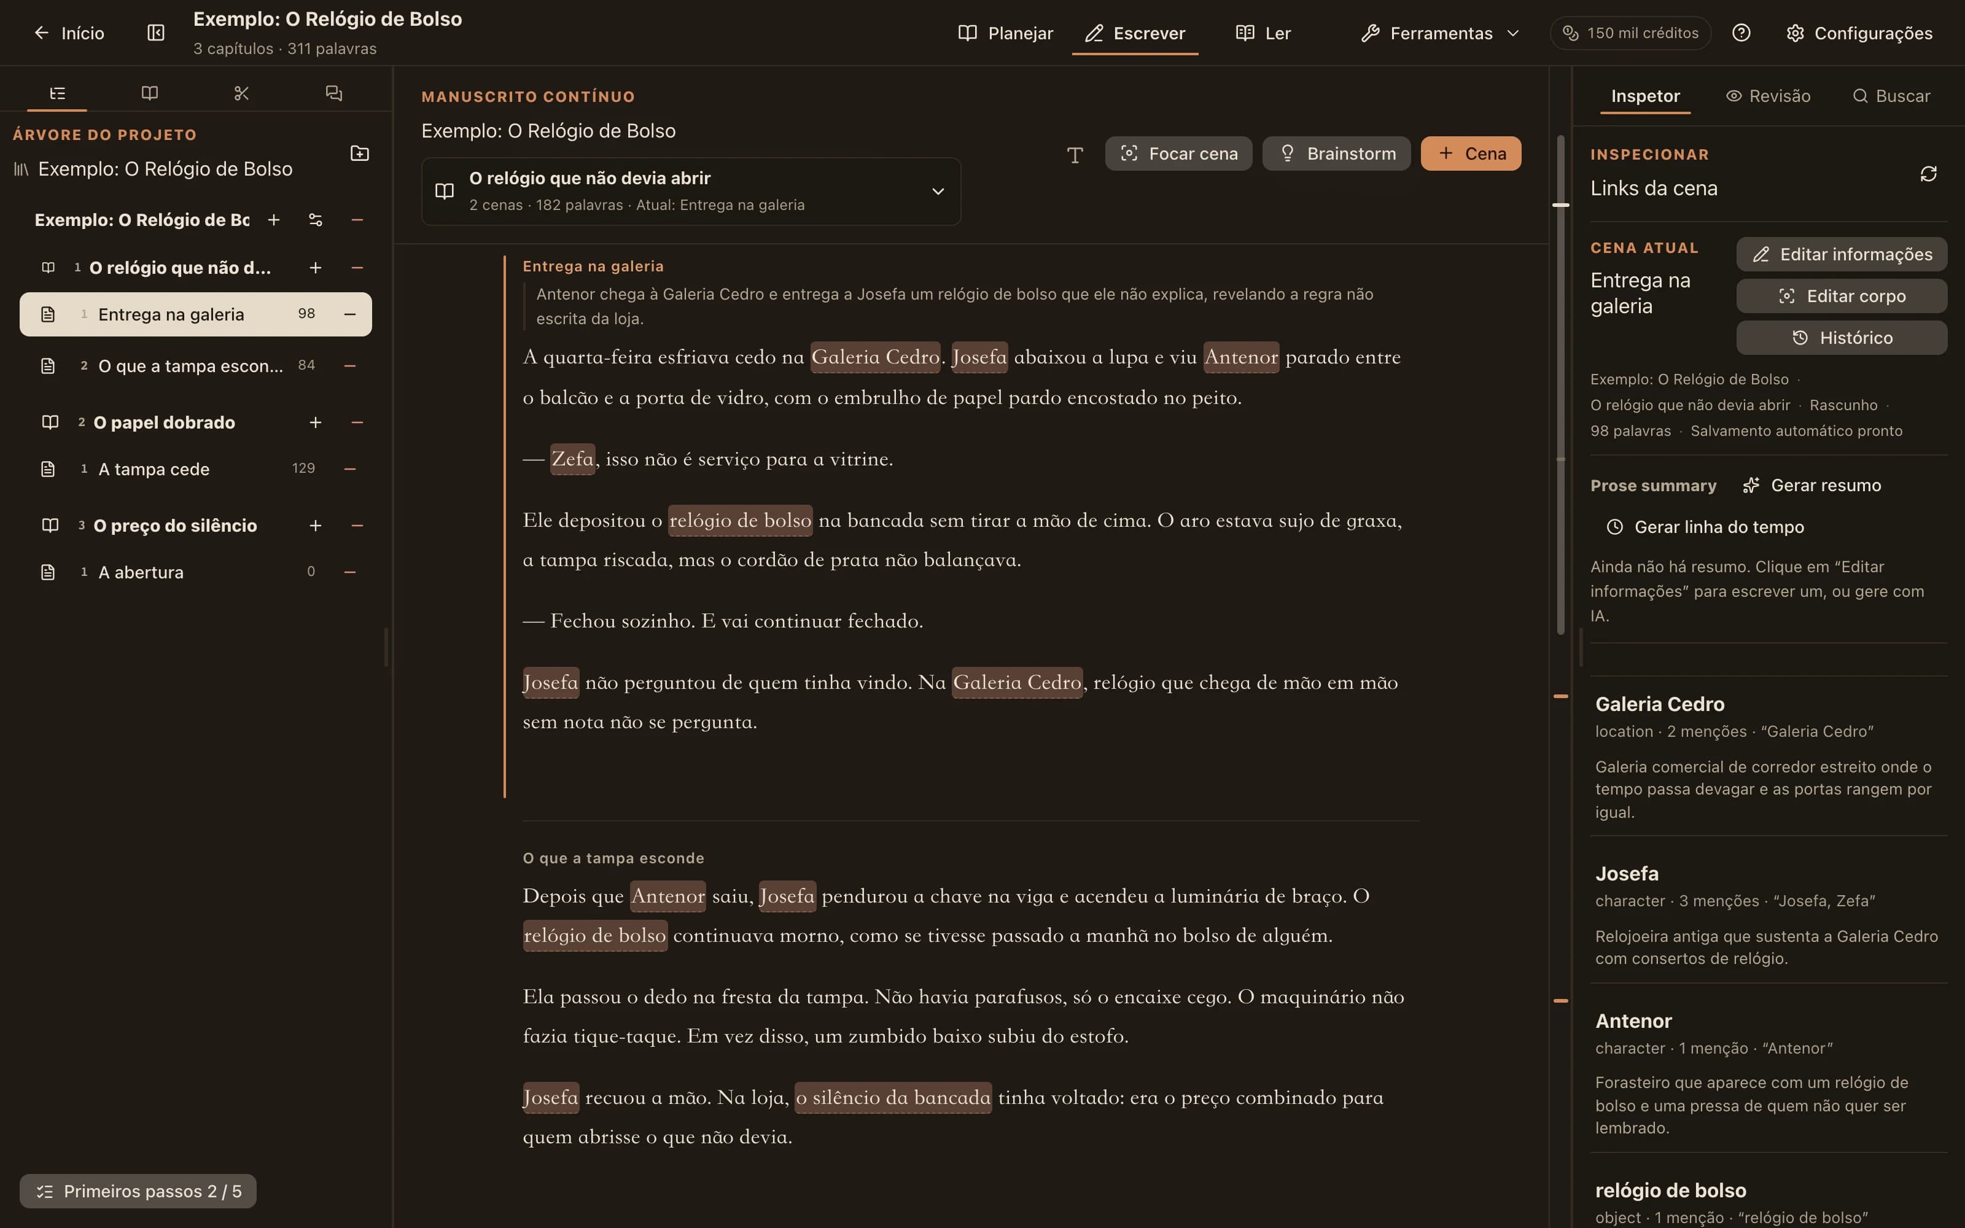This screenshot has height=1228, width=1965.
Task: Open the Galeria Cedro codex entry
Action: [1768, 757]
